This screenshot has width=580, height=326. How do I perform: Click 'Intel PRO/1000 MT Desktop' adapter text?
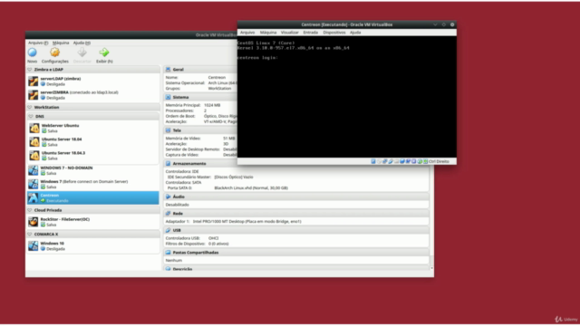(217, 221)
